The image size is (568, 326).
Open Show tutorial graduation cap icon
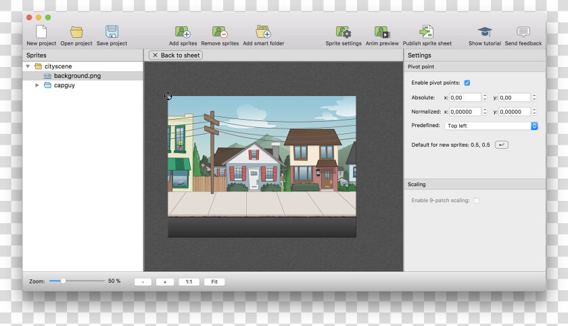(x=485, y=32)
